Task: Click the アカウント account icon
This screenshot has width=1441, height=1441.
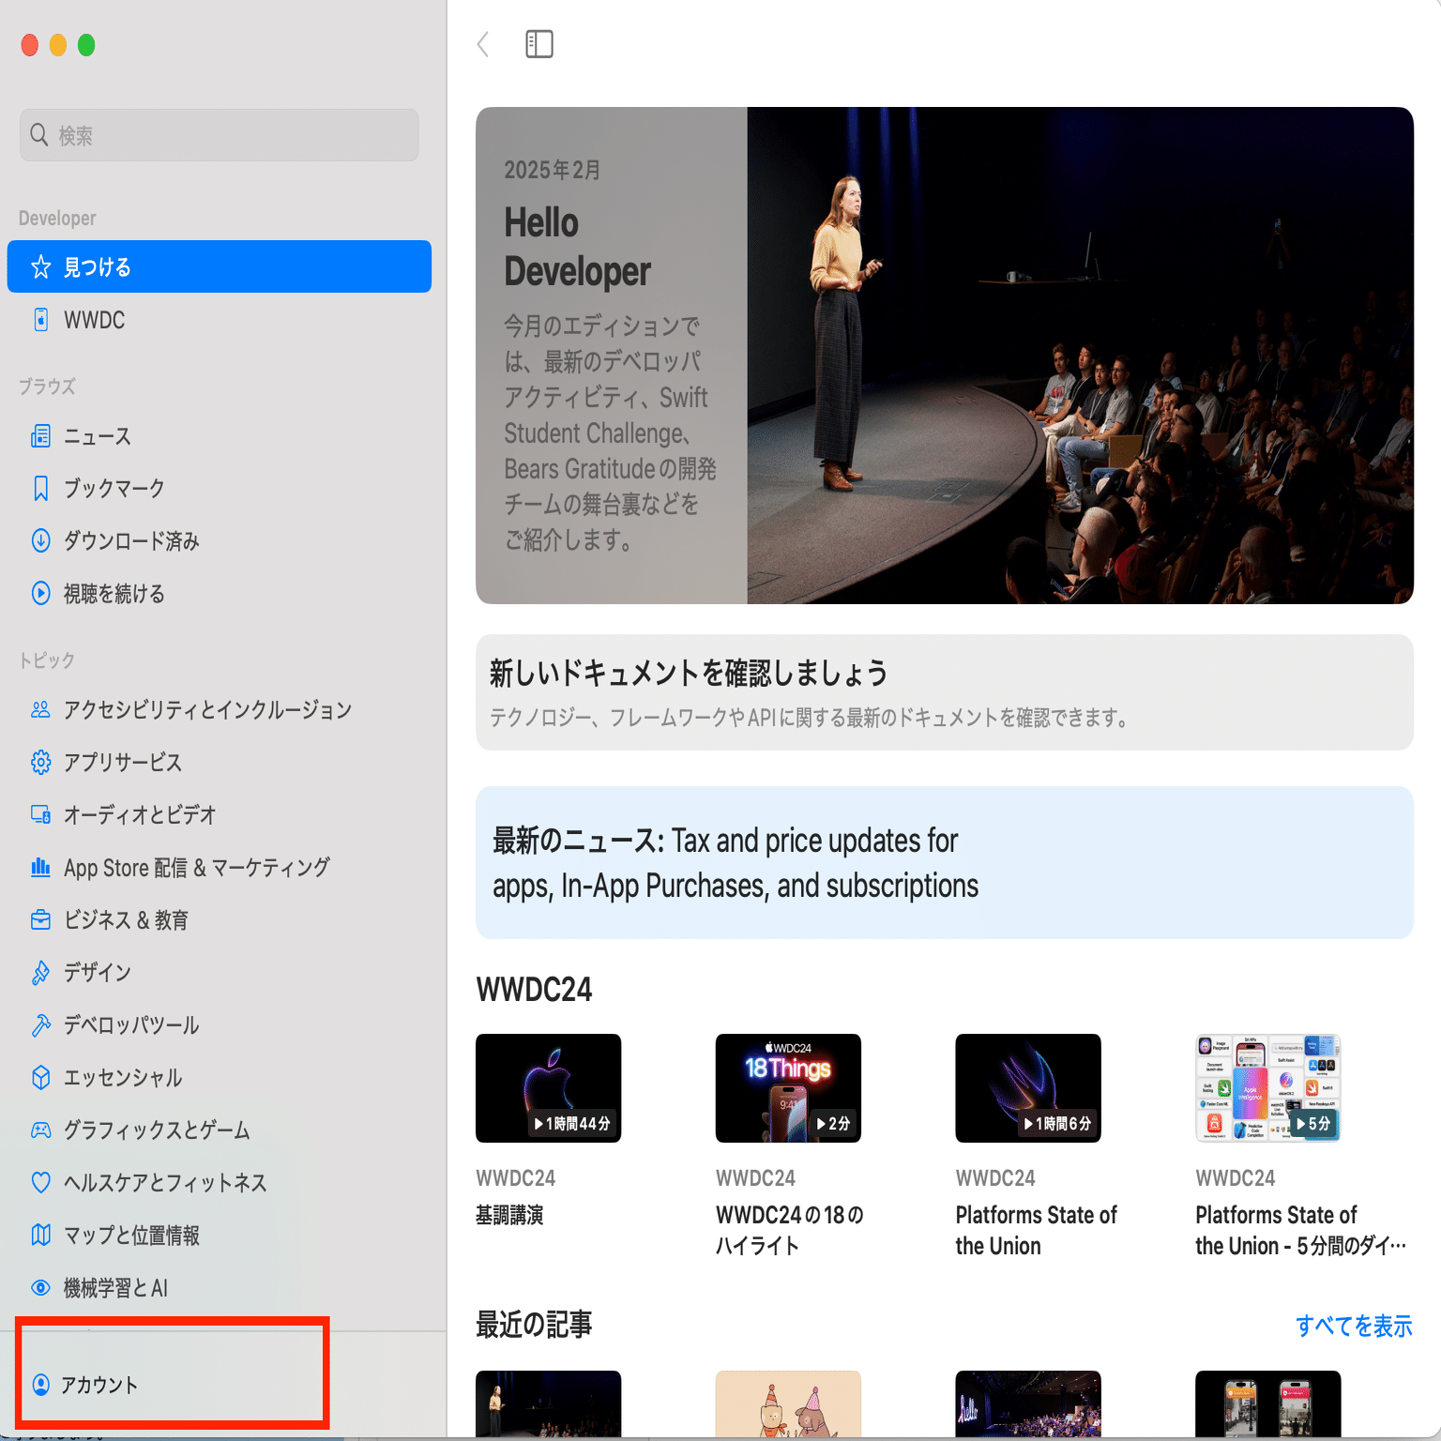Action: click(41, 1385)
